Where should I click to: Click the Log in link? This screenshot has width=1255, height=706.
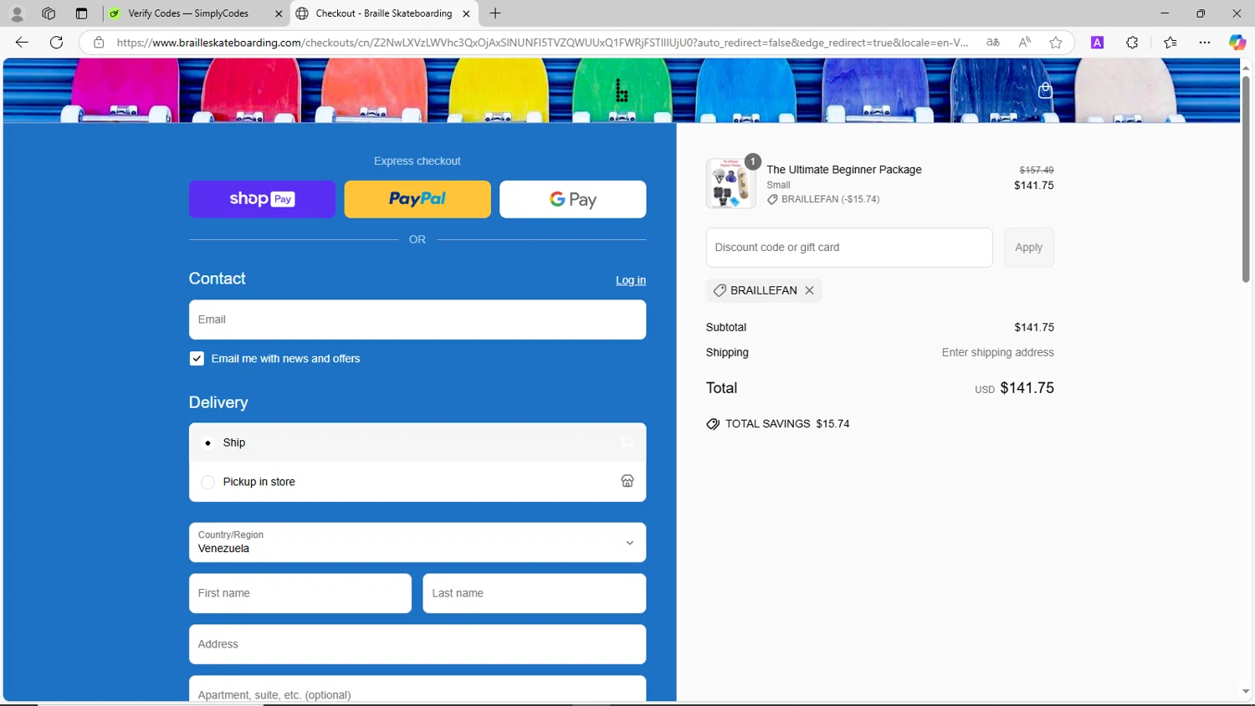pos(631,280)
